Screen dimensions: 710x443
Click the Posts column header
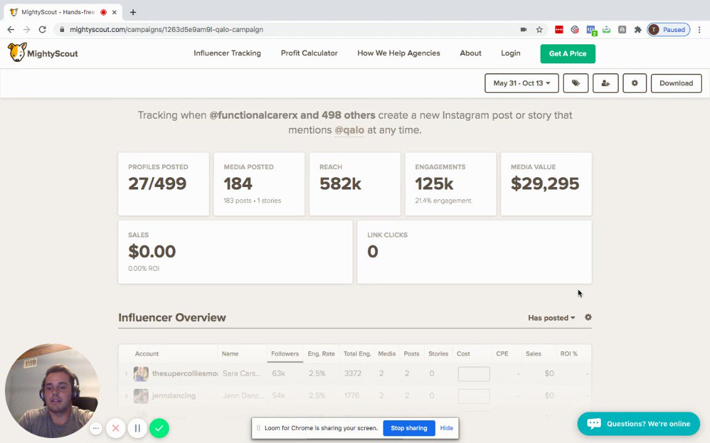pyautogui.click(x=411, y=354)
